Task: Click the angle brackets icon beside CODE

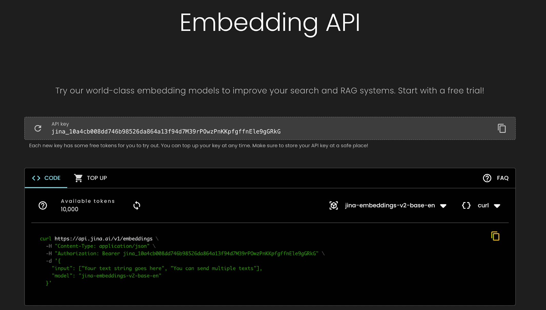Action: [36, 178]
